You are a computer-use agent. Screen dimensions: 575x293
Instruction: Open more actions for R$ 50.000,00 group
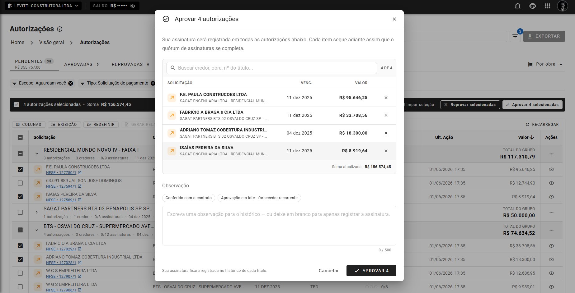tap(551, 213)
